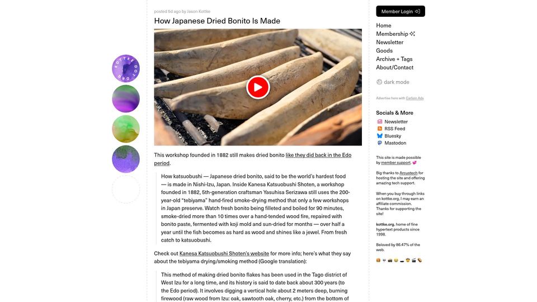This screenshot has height=302, width=537.
Task: Open Archive + Tags
Action: (394, 59)
